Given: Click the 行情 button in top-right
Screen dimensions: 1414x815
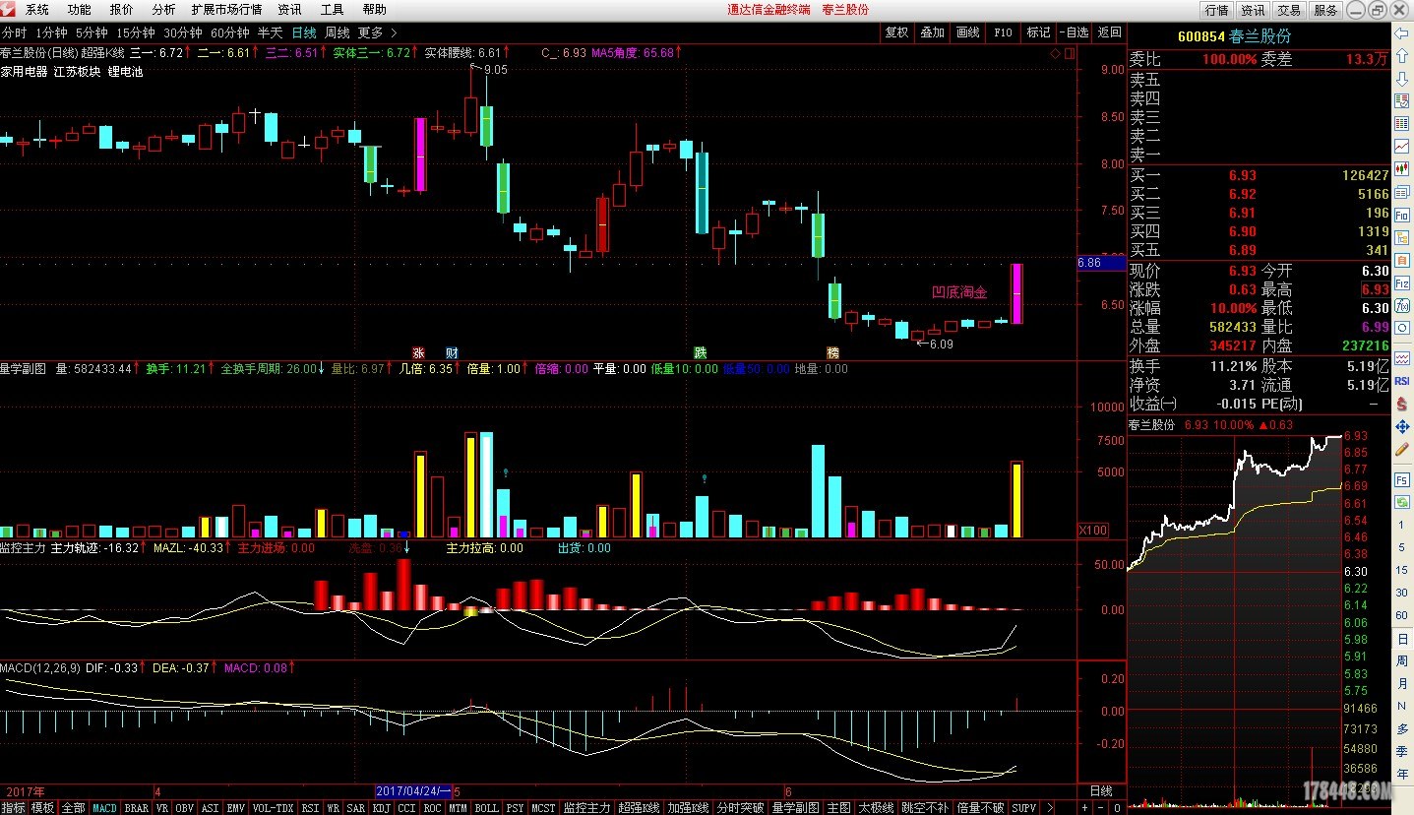Looking at the screenshot, I should click(1217, 10).
